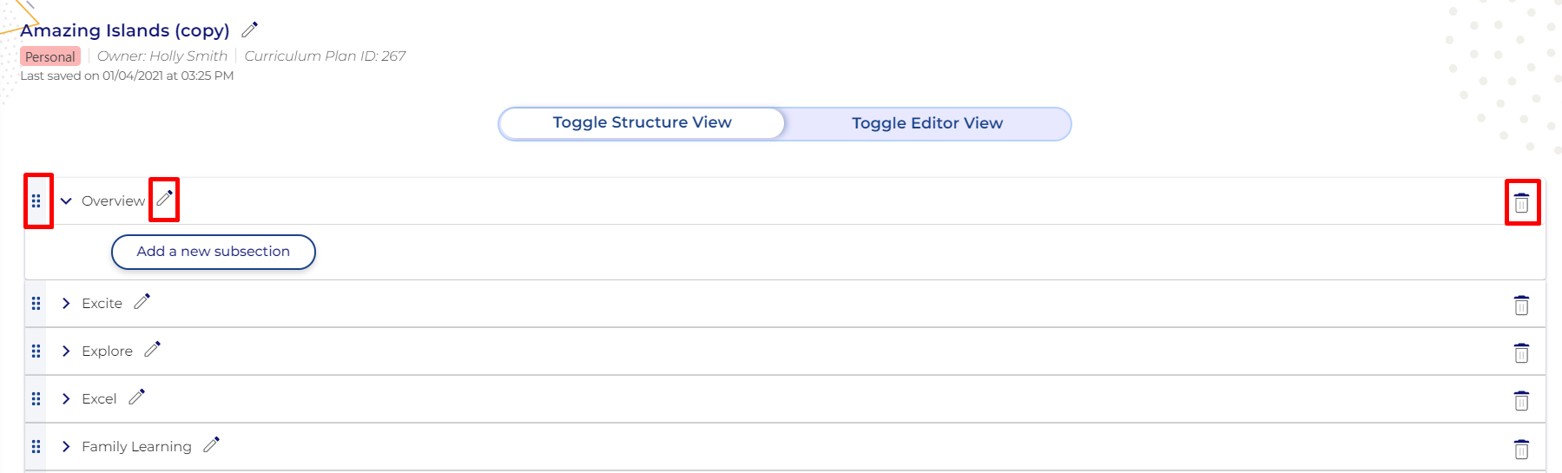The width and height of the screenshot is (1562, 473).
Task: Click the drag handle for Overview
Action: pyautogui.click(x=36, y=201)
